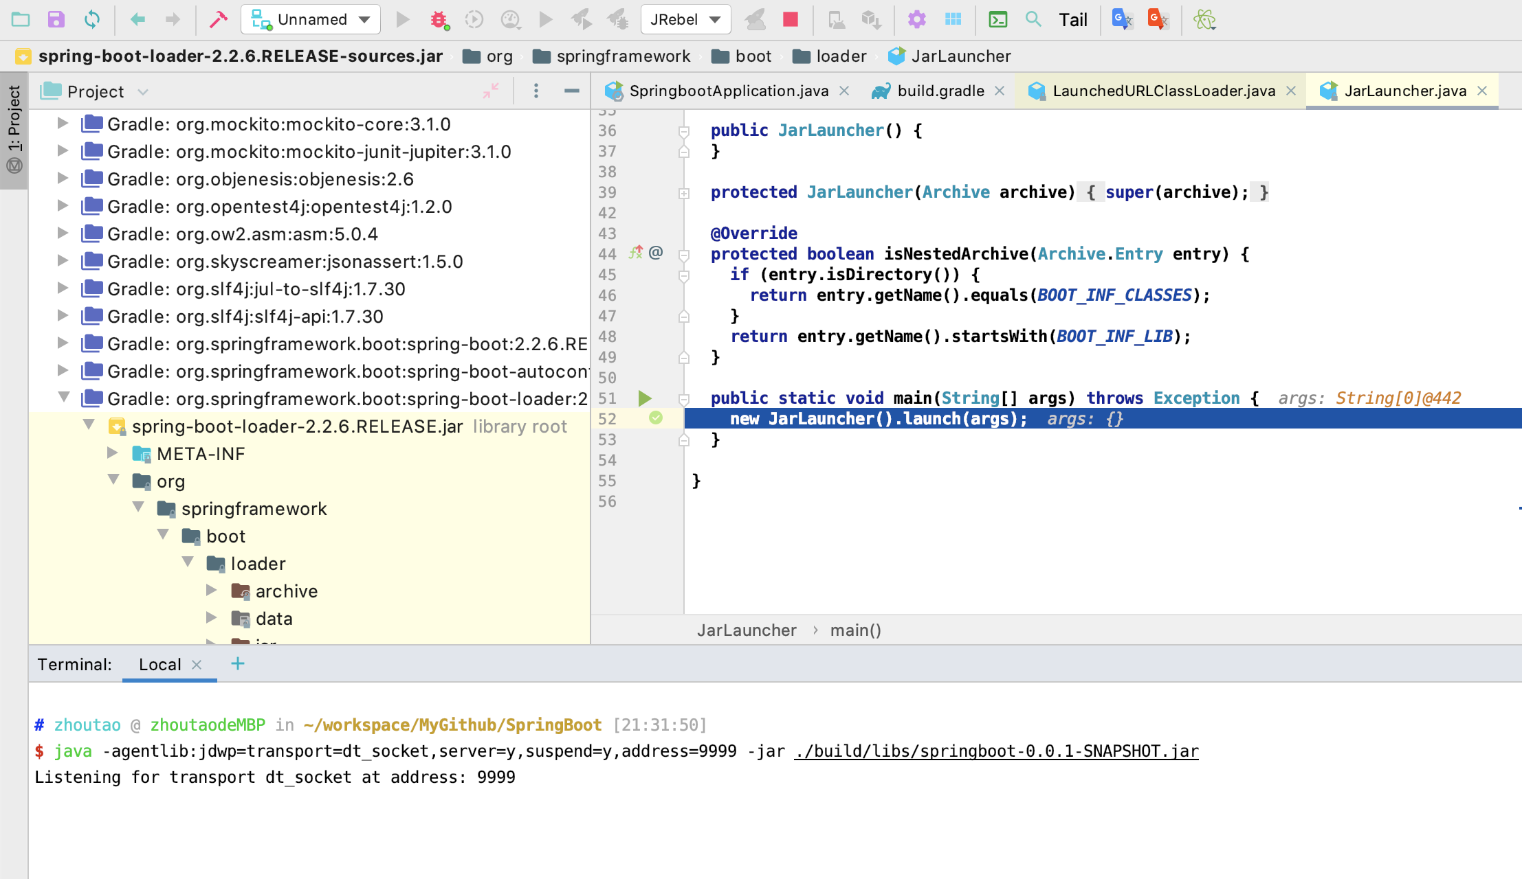Expand the META-INF folder
Screen dimensions: 1522x879
(x=113, y=453)
